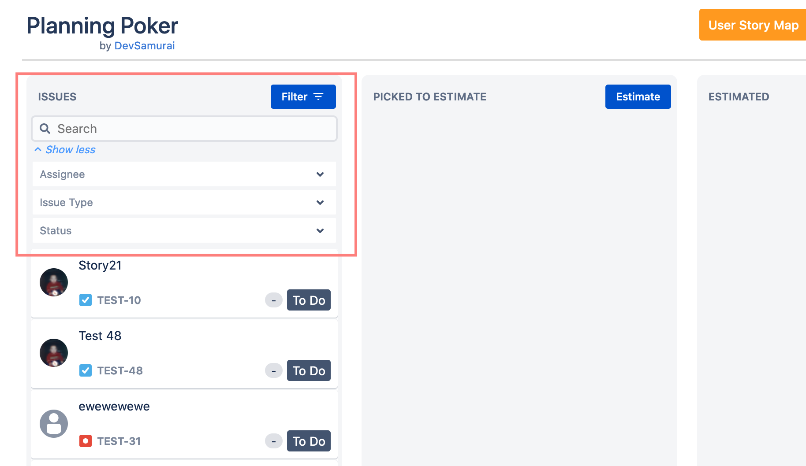Click the Filter button
Screen dimensions: 806x466
click(x=303, y=96)
